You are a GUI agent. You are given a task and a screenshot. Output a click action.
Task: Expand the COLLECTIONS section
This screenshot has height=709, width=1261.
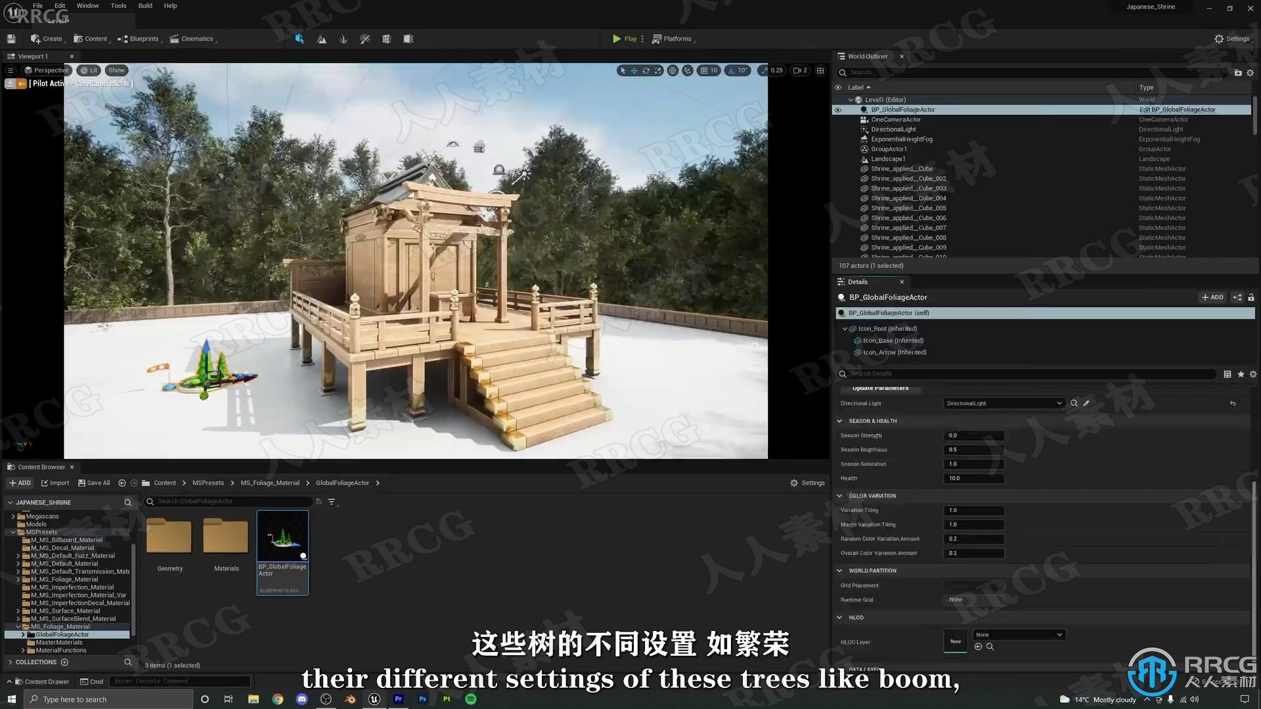click(10, 662)
